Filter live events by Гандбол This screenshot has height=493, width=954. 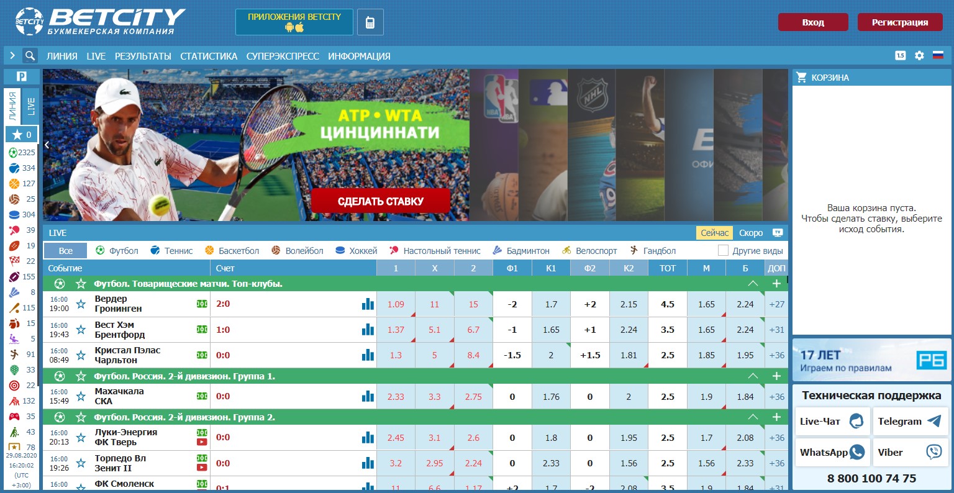(x=652, y=251)
